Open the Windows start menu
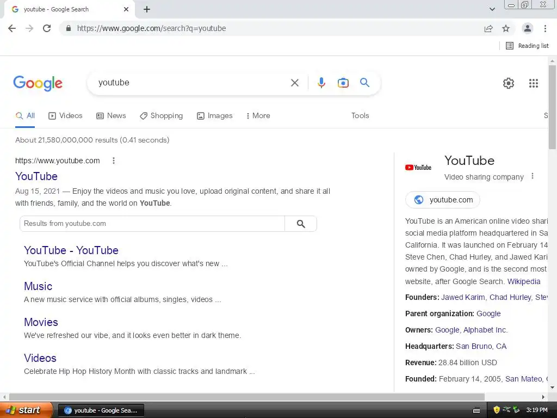The image size is (557, 418). [26, 410]
